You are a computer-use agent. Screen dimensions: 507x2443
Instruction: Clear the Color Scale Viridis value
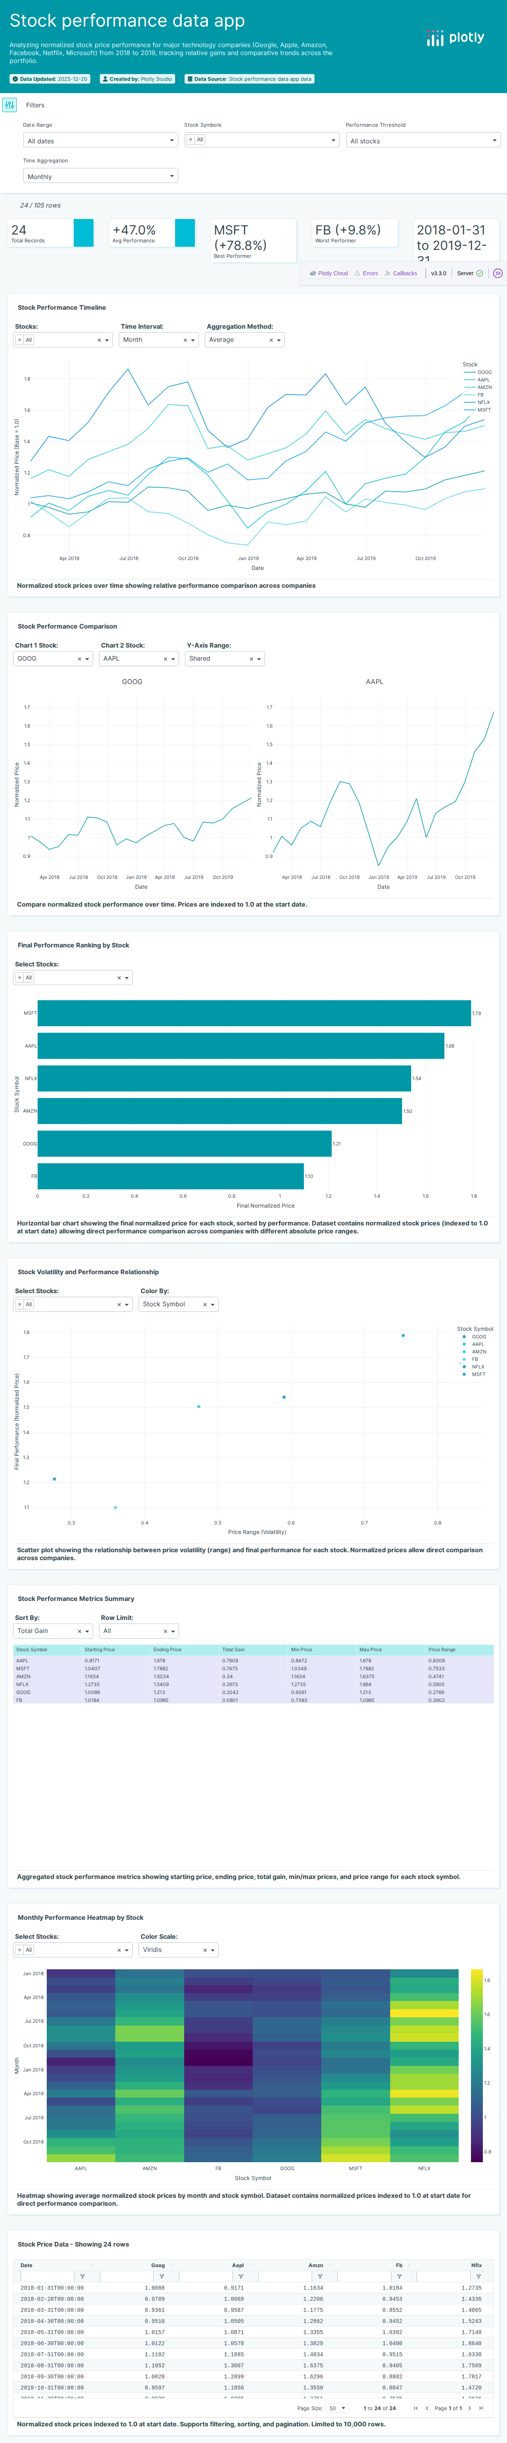pos(205,1950)
